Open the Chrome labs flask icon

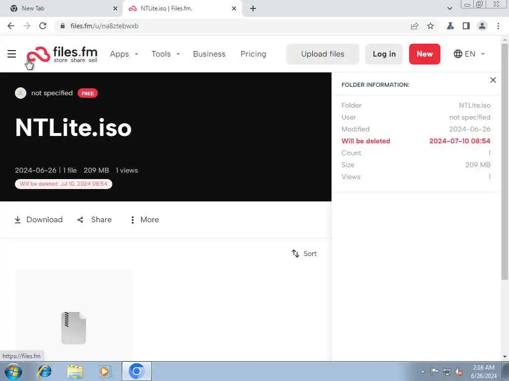tap(450, 26)
